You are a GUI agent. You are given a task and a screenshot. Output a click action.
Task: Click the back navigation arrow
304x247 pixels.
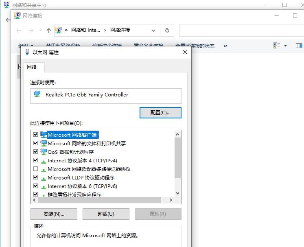pyautogui.click(x=19, y=31)
